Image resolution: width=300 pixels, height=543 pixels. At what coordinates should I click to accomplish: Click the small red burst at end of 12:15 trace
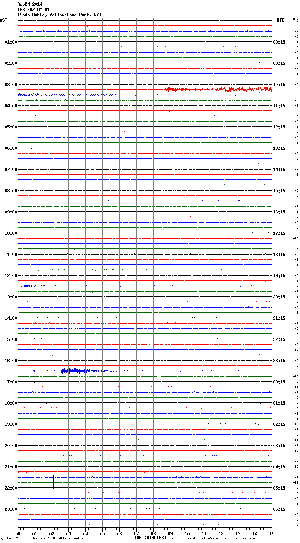coord(267,281)
